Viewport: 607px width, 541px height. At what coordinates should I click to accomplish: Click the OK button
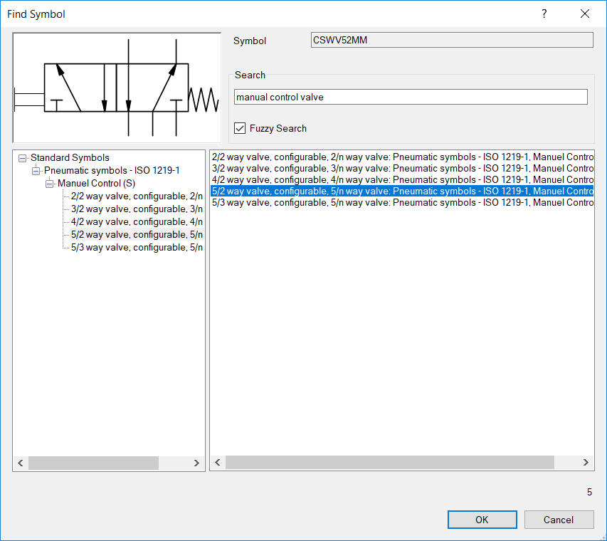[482, 520]
